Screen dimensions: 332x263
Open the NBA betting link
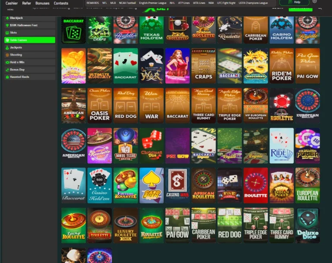point(211,3)
